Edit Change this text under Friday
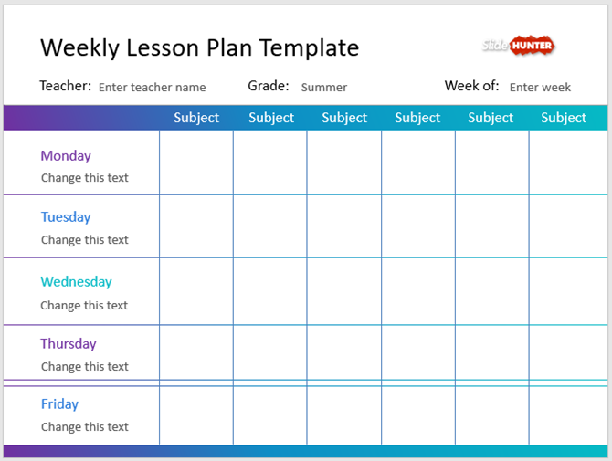This screenshot has width=612, height=461. (x=84, y=427)
